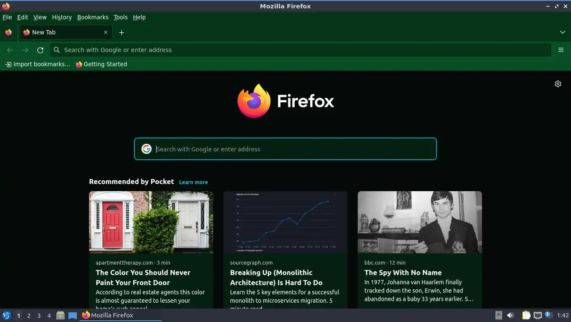Open the Tools menu
Screen dimensions: 571x322
[120, 17]
